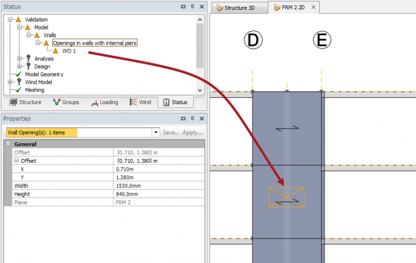The height and width of the screenshot is (263, 416).
Task: Click the wall opening symbol in drawing
Action: pos(286,197)
